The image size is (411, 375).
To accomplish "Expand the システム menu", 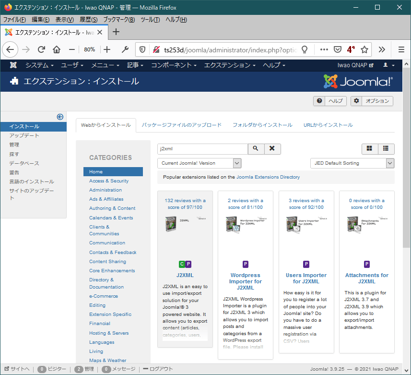I will [39, 65].
